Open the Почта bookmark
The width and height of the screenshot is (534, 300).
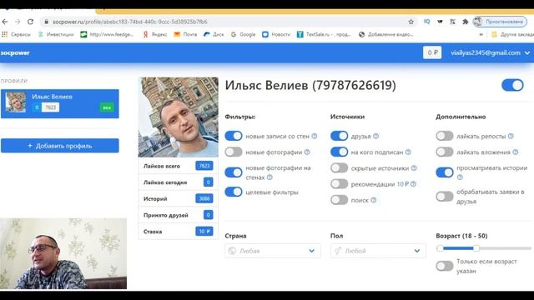[x=185, y=34]
